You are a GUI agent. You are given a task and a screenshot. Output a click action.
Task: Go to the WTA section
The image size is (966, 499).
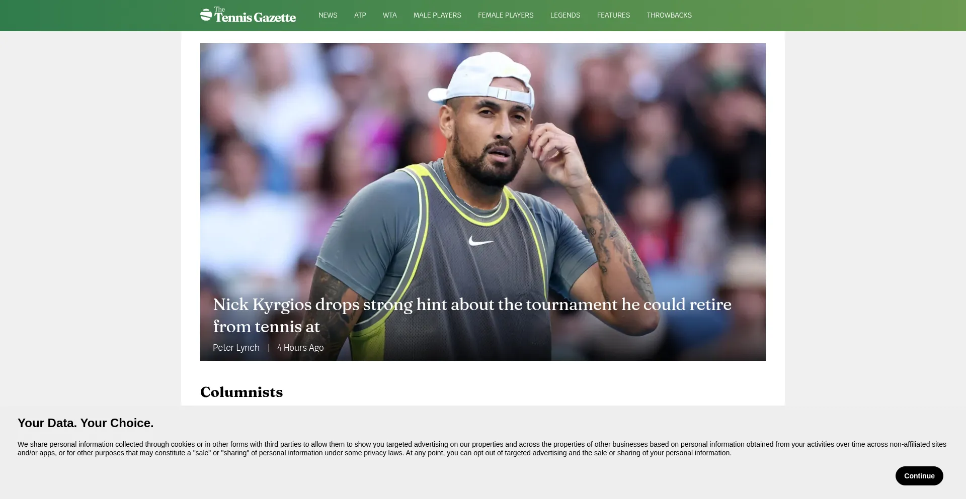390,15
